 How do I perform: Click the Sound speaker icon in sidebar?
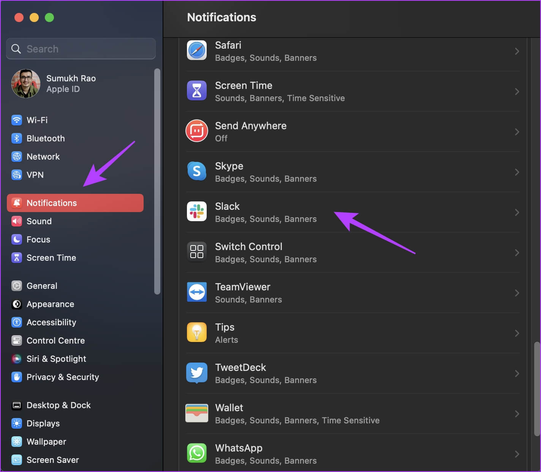click(17, 221)
